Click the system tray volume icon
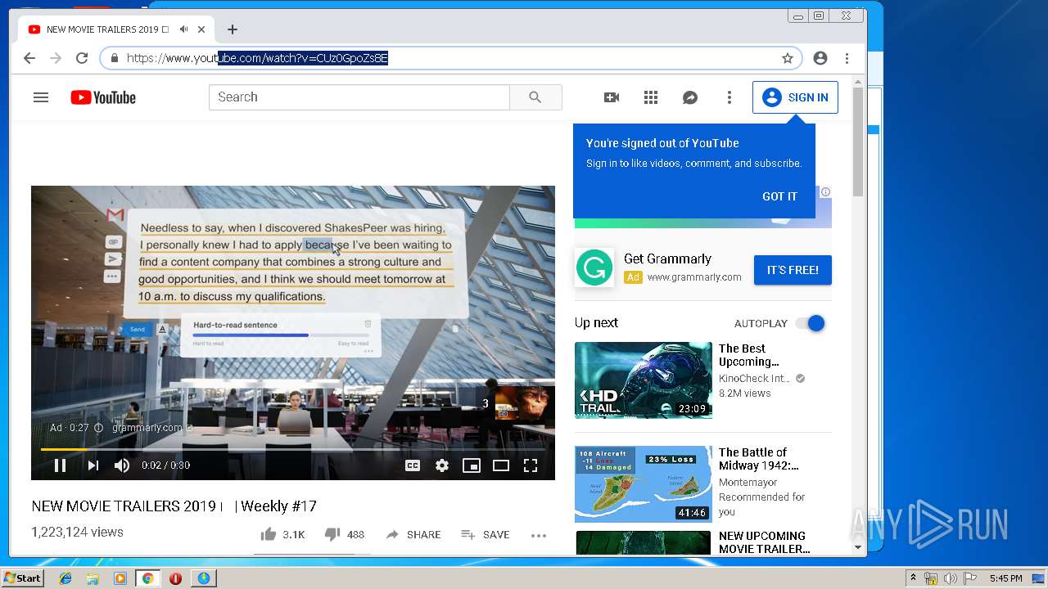Viewport: 1048px width, 589px height. [x=950, y=578]
